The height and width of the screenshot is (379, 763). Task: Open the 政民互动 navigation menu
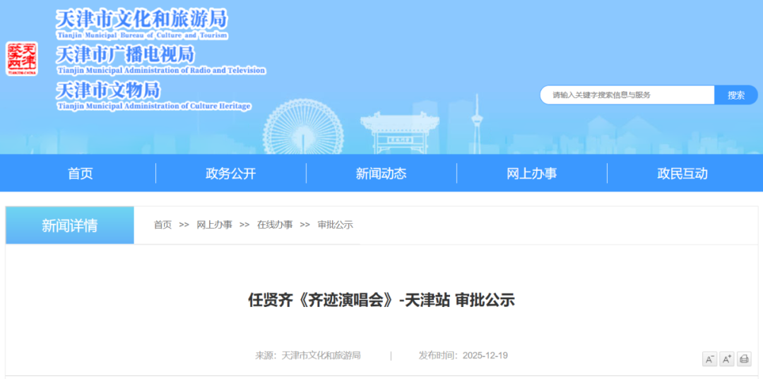pyautogui.click(x=682, y=174)
